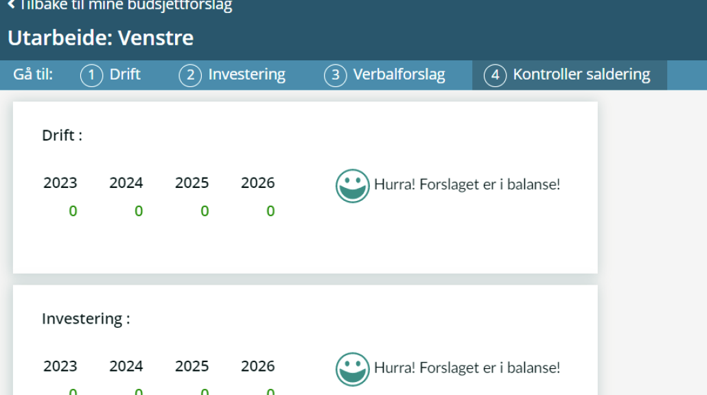The width and height of the screenshot is (707, 395).
Task: Open the Drift step tab
Action: click(x=111, y=75)
